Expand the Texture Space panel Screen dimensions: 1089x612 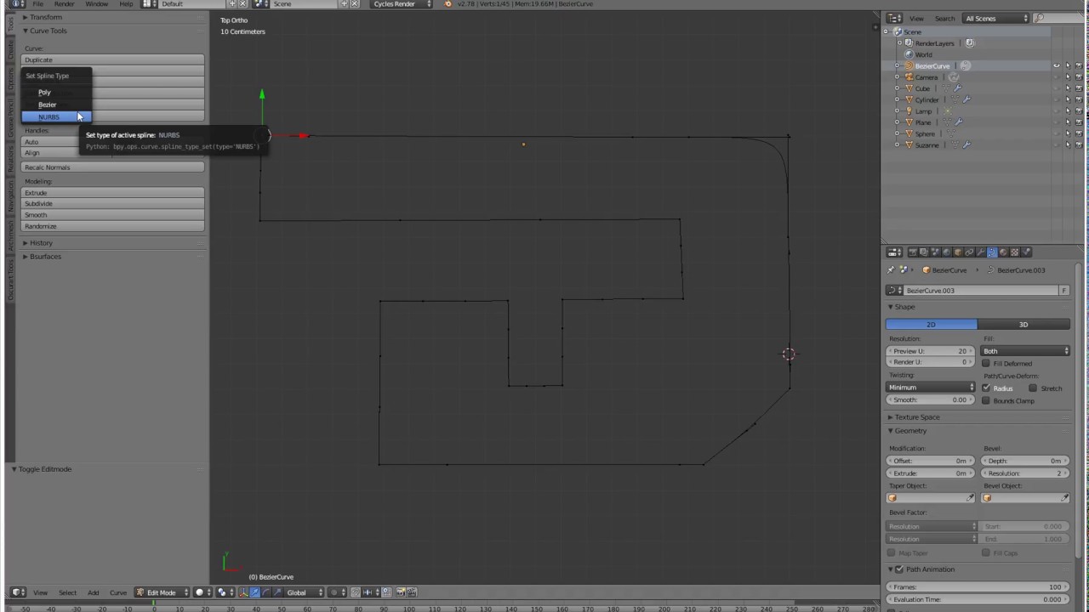[x=916, y=417]
